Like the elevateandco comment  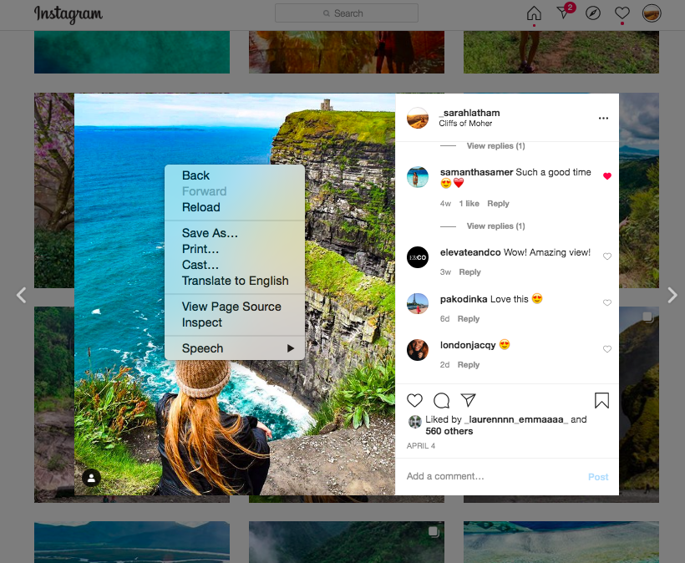607,256
